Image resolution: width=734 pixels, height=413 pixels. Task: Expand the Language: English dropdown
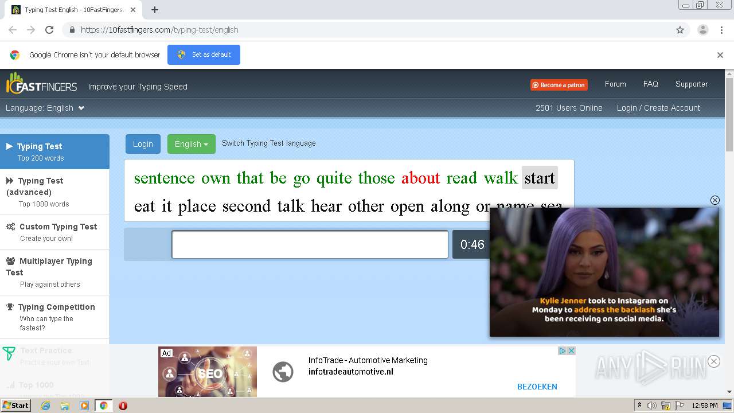45,108
